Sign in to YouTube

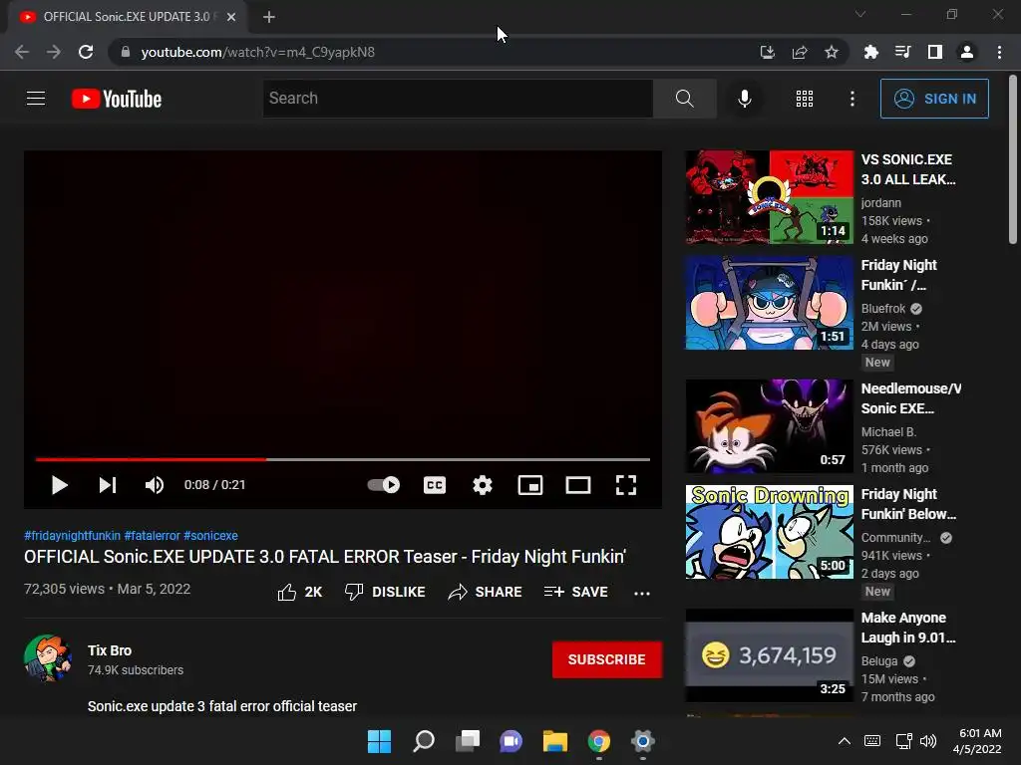(933, 99)
